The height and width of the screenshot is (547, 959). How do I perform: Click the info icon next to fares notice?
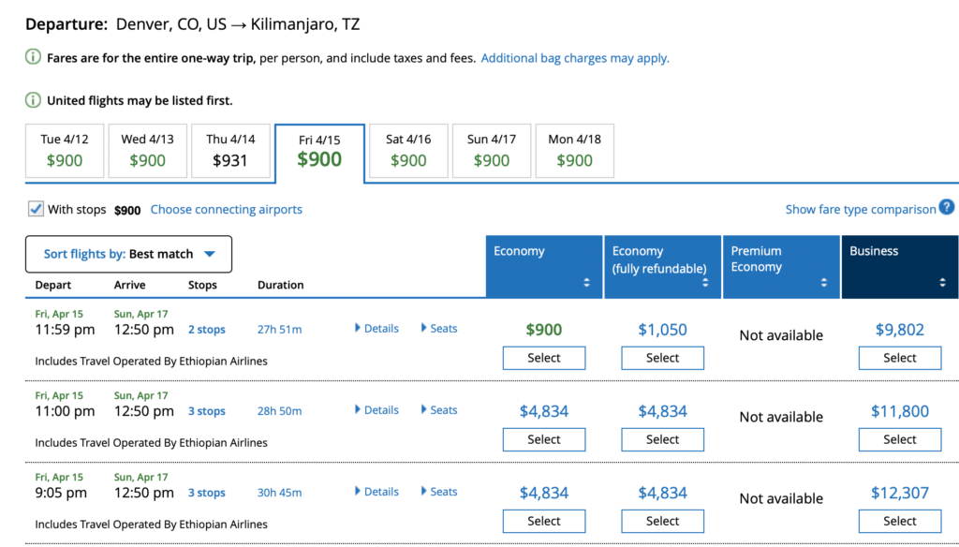point(34,58)
